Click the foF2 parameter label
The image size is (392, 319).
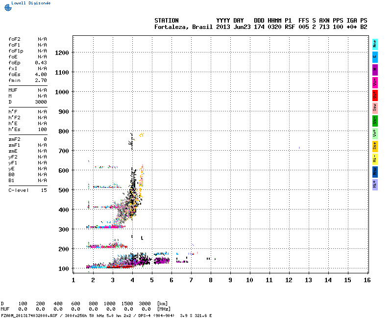tap(14, 39)
